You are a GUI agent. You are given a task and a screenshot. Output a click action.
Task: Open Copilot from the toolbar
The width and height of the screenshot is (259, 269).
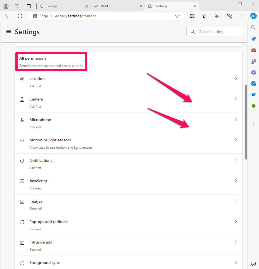[x=253, y=16]
